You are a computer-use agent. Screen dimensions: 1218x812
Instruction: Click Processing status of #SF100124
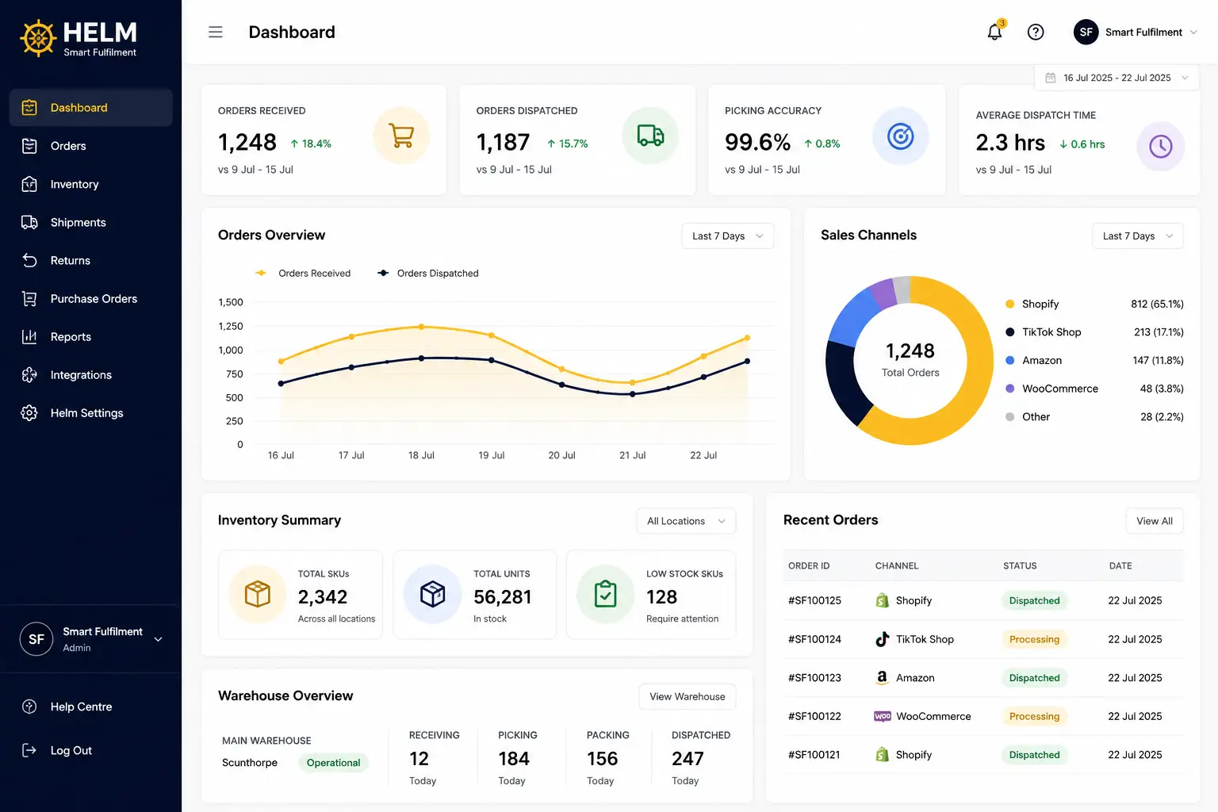coord(1034,639)
